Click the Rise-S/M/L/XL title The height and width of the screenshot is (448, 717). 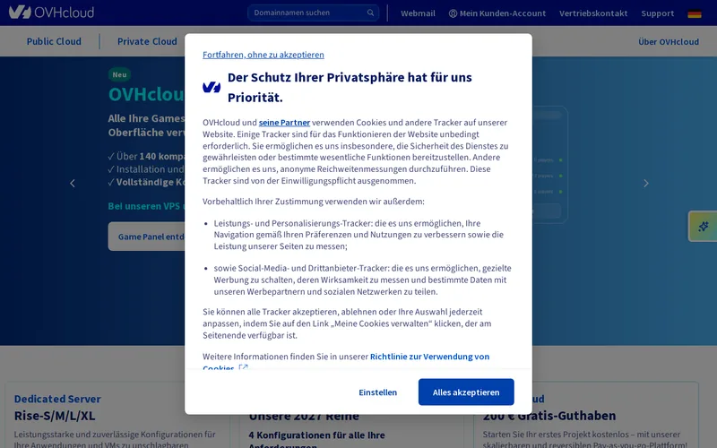(55, 416)
